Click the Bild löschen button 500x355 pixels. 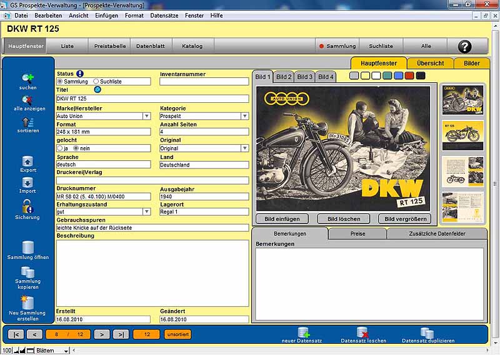pos(344,219)
